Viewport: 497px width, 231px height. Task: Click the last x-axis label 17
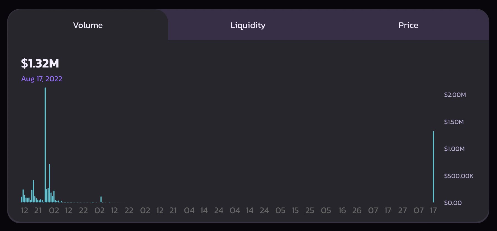(x=433, y=211)
